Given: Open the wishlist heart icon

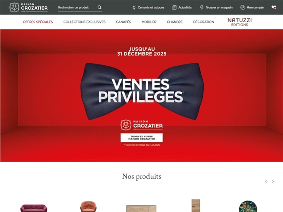Looking at the screenshot, I should 274,8.
